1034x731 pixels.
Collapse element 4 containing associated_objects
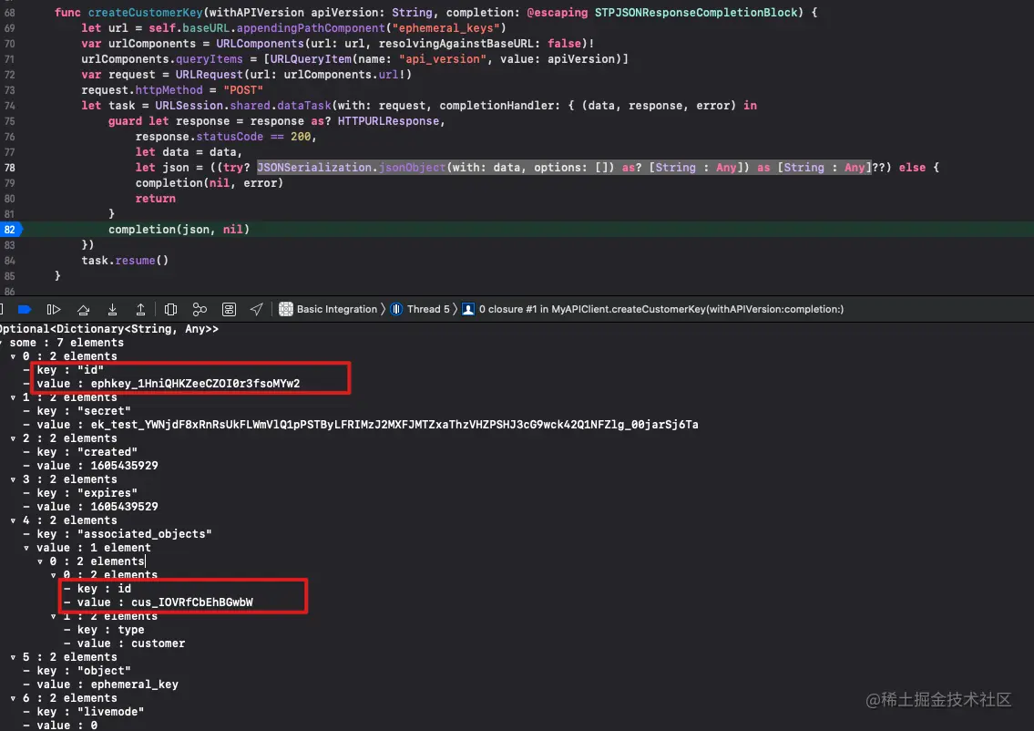tap(13, 520)
